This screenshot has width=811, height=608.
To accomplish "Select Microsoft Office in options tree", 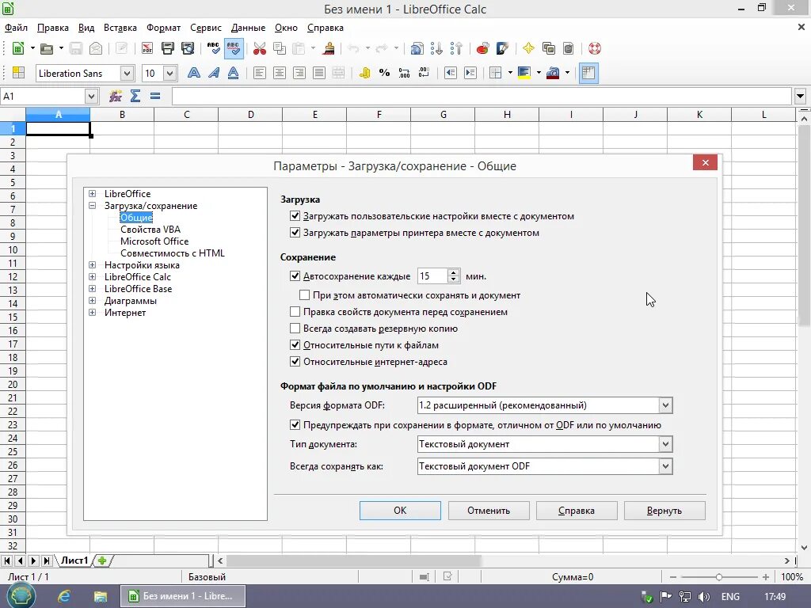I will pos(154,241).
